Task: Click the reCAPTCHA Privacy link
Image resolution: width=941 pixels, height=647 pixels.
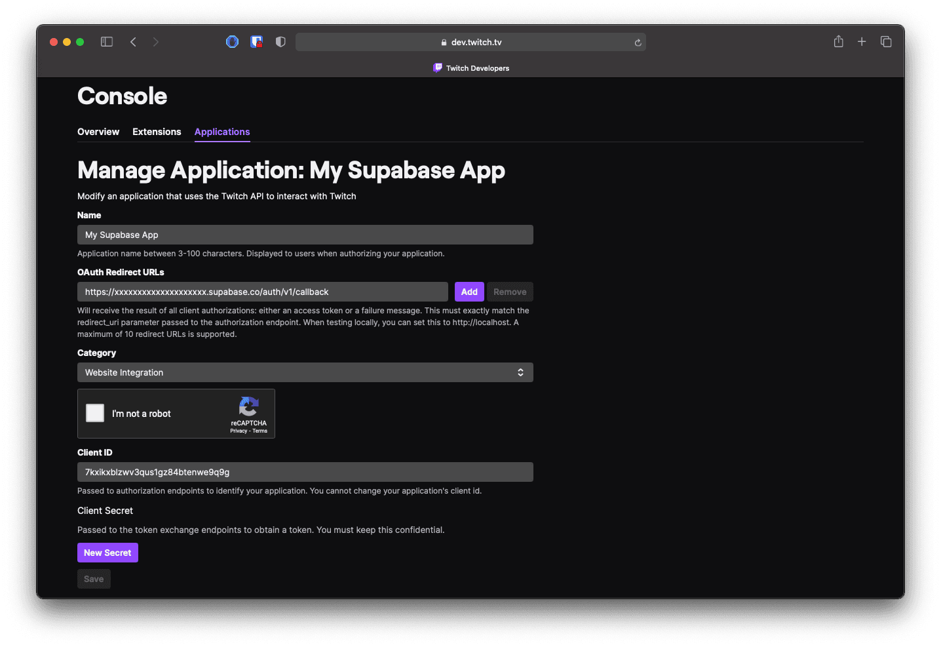Action: pyautogui.click(x=239, y=431)
